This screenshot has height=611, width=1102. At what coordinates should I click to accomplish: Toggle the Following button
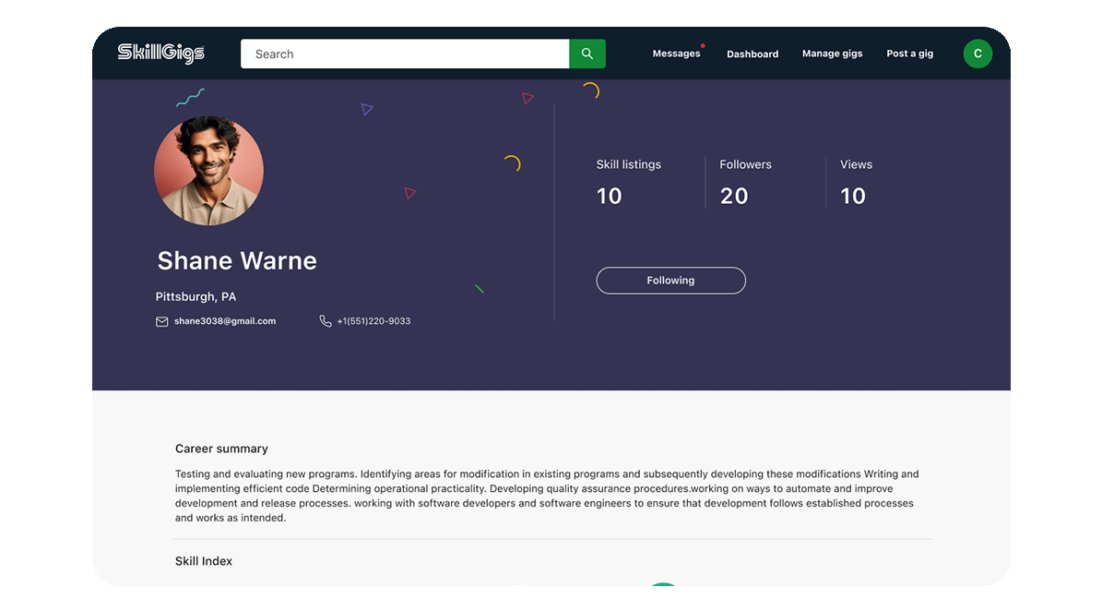670,281
